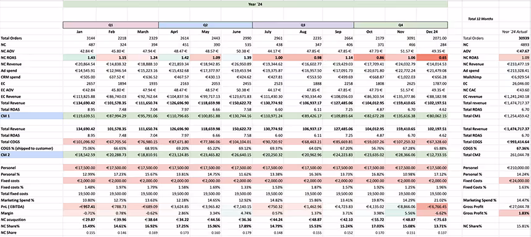The height and width of the screenshot is (237, 531).
Task: Select the blue CM 1 row label
Action: tap(32, 116)
